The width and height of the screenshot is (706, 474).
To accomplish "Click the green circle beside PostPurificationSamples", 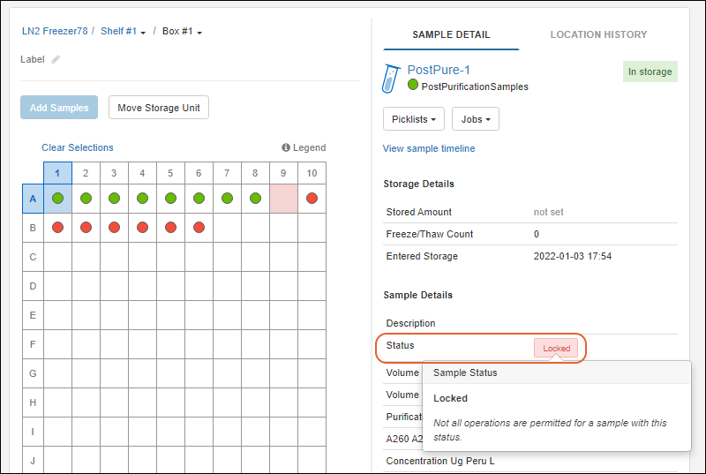I will pos(413,86).
